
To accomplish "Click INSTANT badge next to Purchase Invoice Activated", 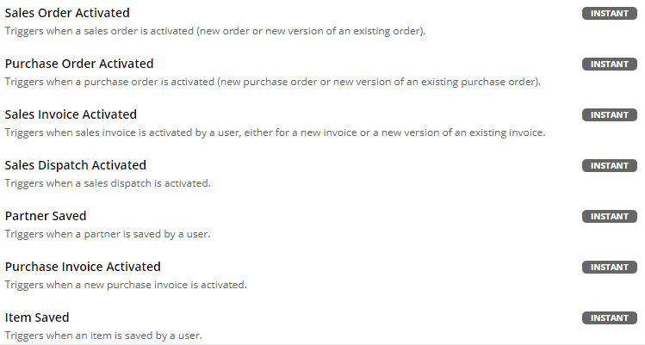I will click(609, 268).
